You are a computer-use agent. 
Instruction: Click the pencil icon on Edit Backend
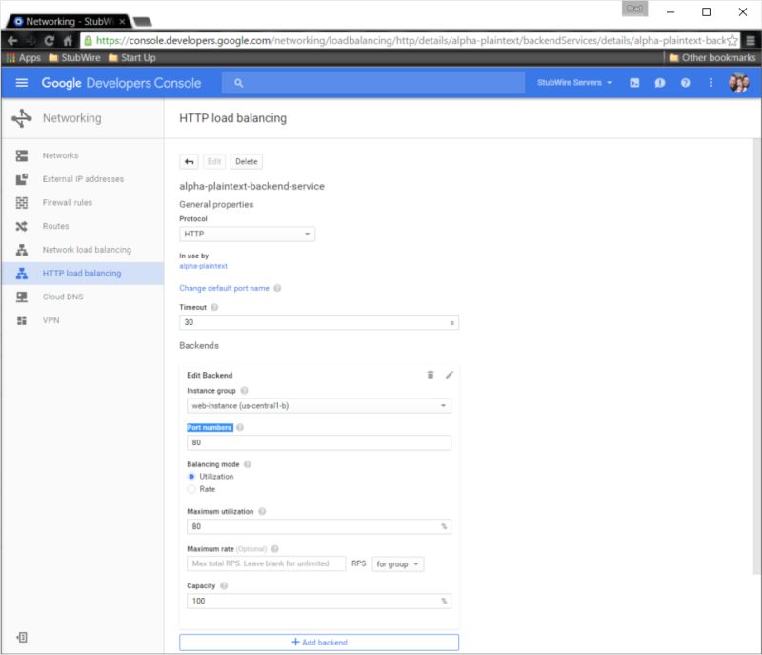coord(450,376)
